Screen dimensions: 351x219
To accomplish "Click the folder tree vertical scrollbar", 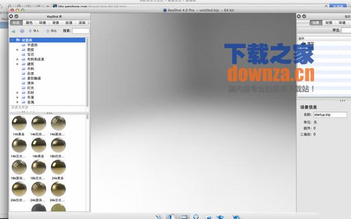I will click(x=87, y=72).
